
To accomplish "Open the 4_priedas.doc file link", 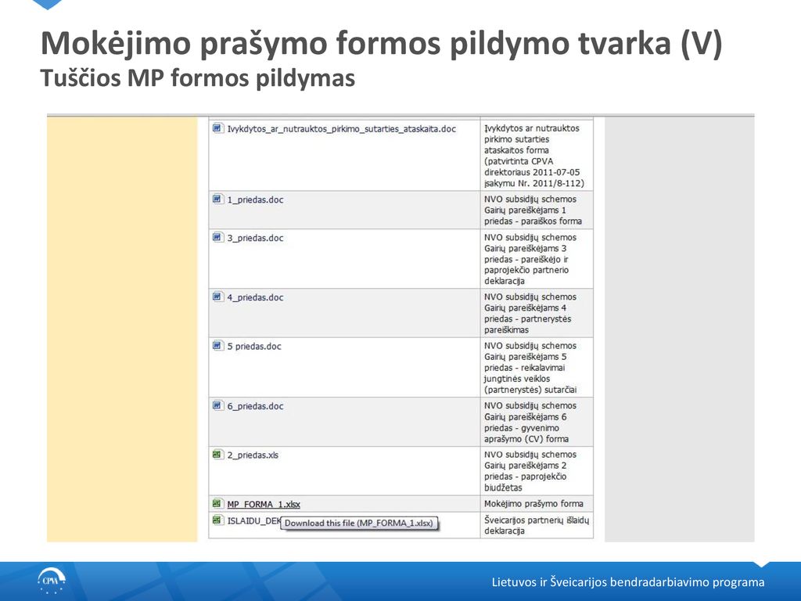I will click(x=255, y=297).
